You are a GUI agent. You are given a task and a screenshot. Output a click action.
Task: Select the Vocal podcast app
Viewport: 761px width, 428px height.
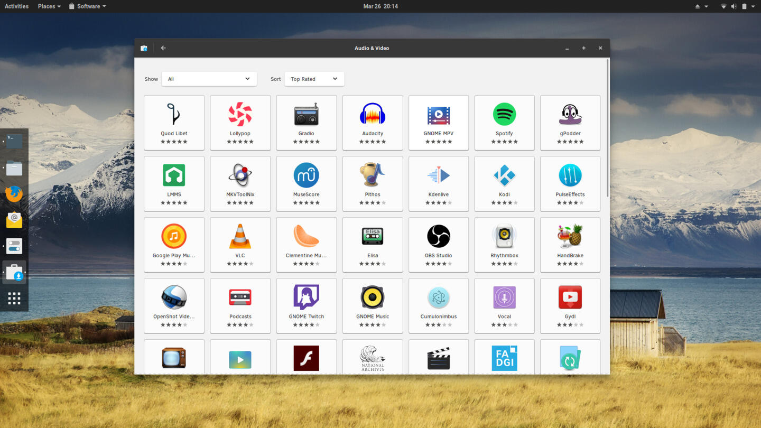coord(504,305)
